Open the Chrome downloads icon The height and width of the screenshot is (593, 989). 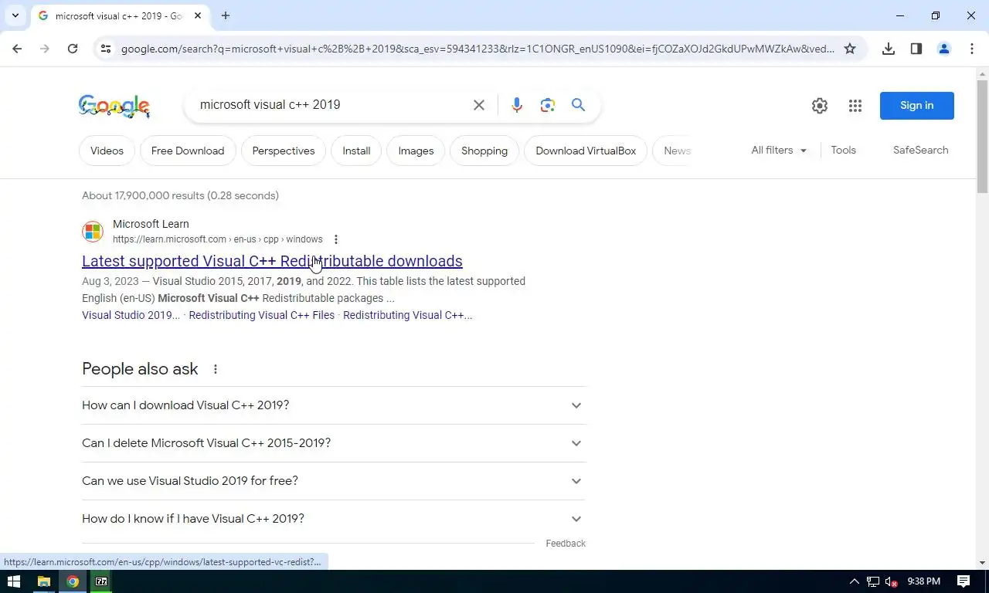pyautogui.click(x=889, y=49)
